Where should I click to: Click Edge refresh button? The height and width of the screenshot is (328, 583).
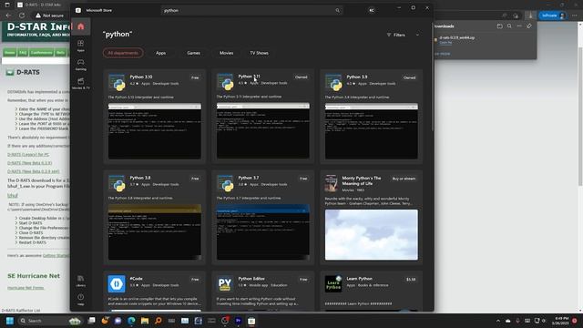[x=22, y=15]
